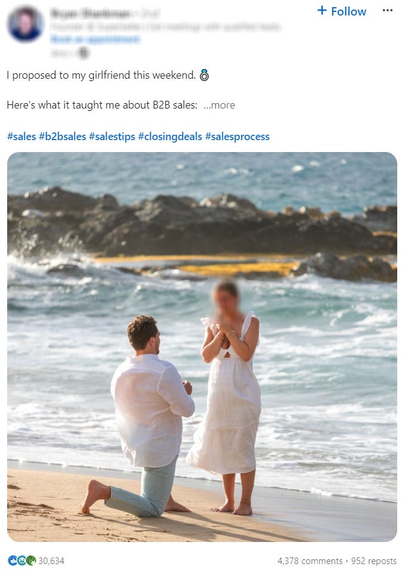The height and width of the screenshot is (573, 402).
Task: Open the #b2bsales hashtag
Action: click(x=63, y=137)
